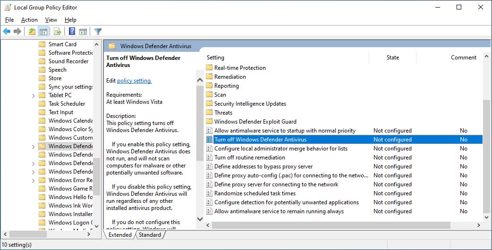Select the Sync your settings tree item

tap(70, 87)
